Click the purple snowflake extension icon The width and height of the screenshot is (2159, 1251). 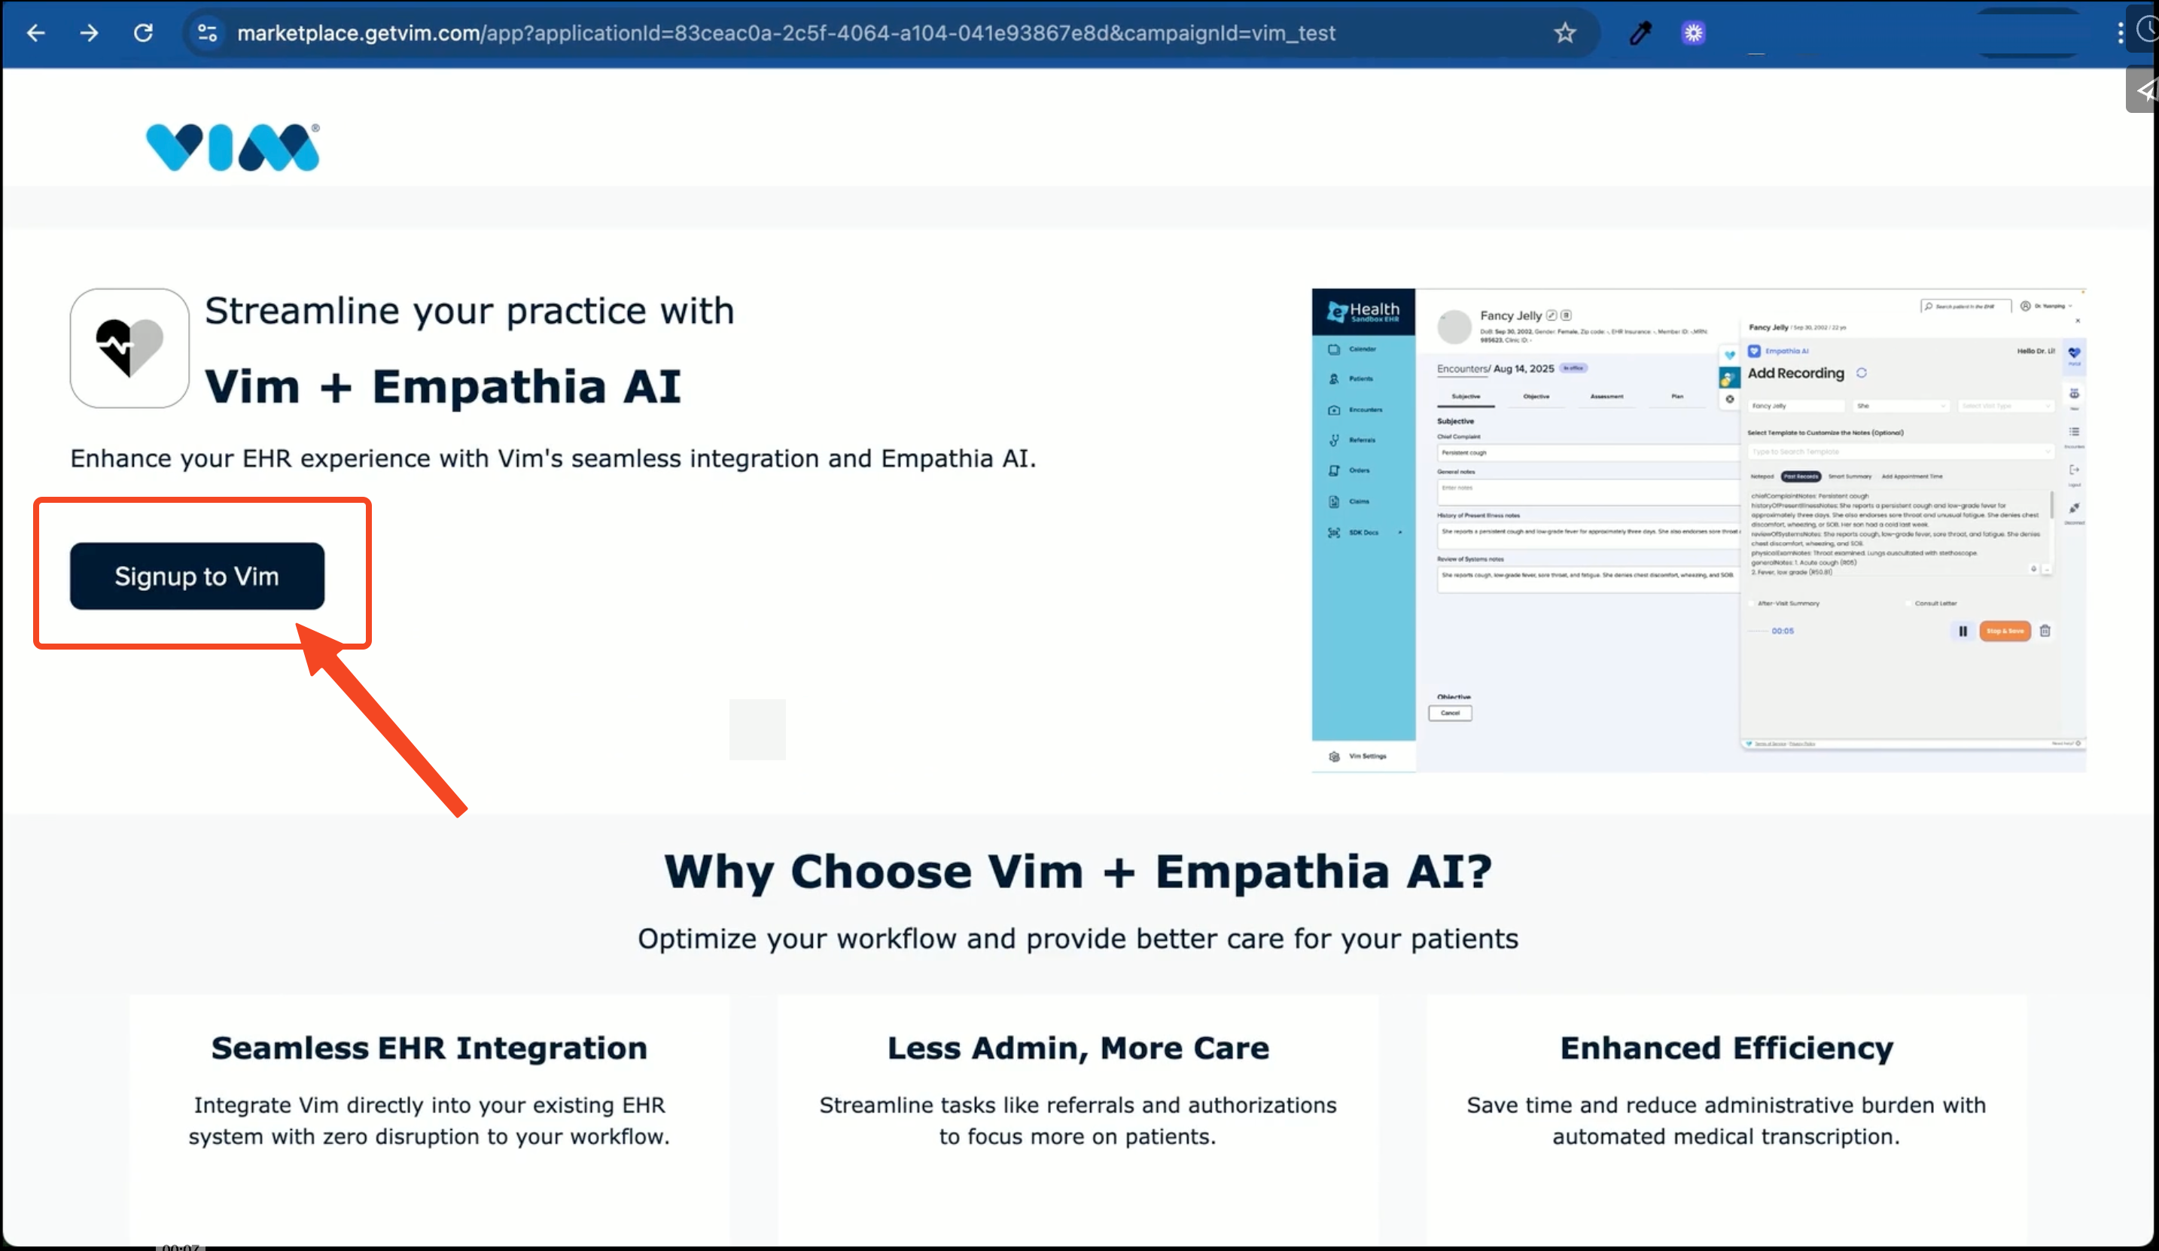[1693, 32]
